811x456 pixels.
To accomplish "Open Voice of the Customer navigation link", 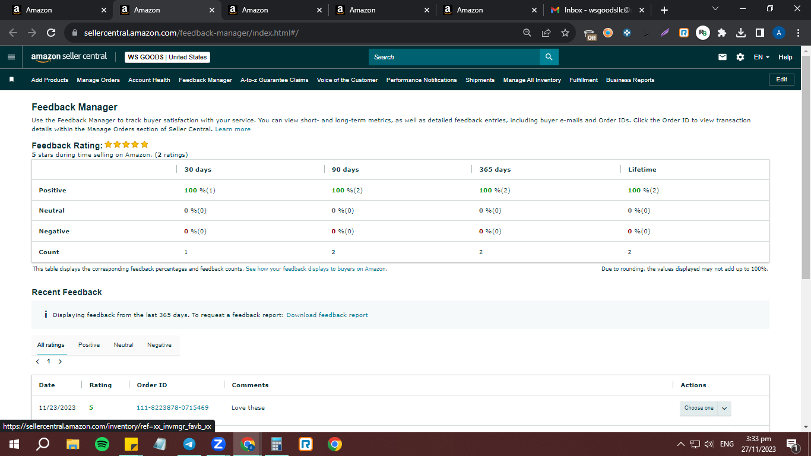I will pyautogui.click(x=347, y=80).
